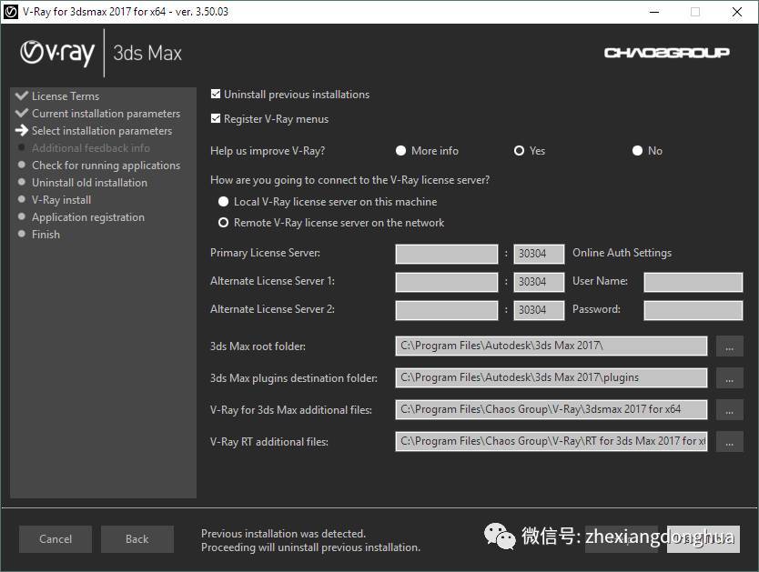Click Current installation parameters step
This screenshot has height=572, width=759.
(106, 114)
